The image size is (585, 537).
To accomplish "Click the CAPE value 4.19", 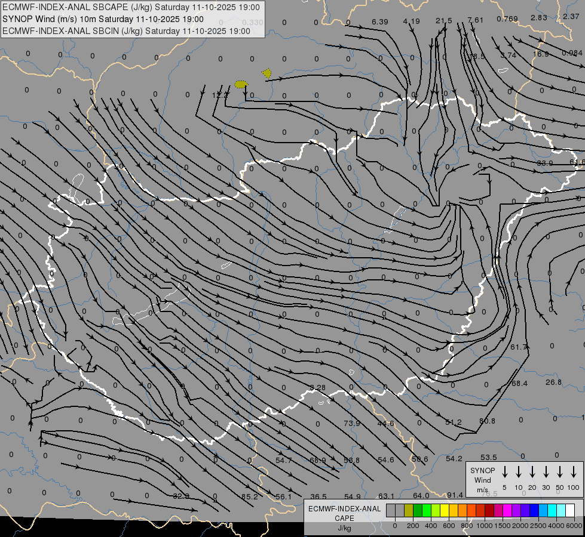I will pos(412,21).
